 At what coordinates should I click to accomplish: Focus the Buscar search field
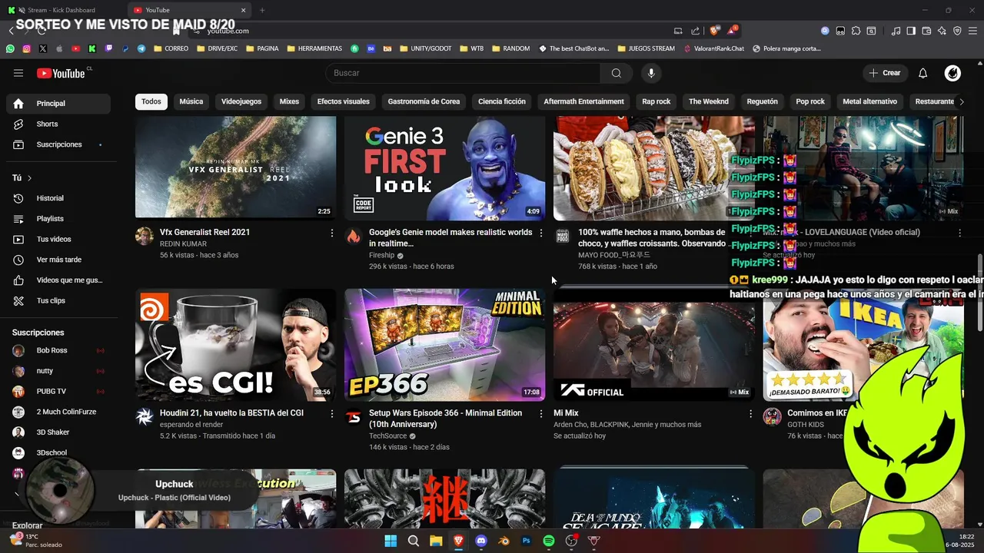coord(463,73)
